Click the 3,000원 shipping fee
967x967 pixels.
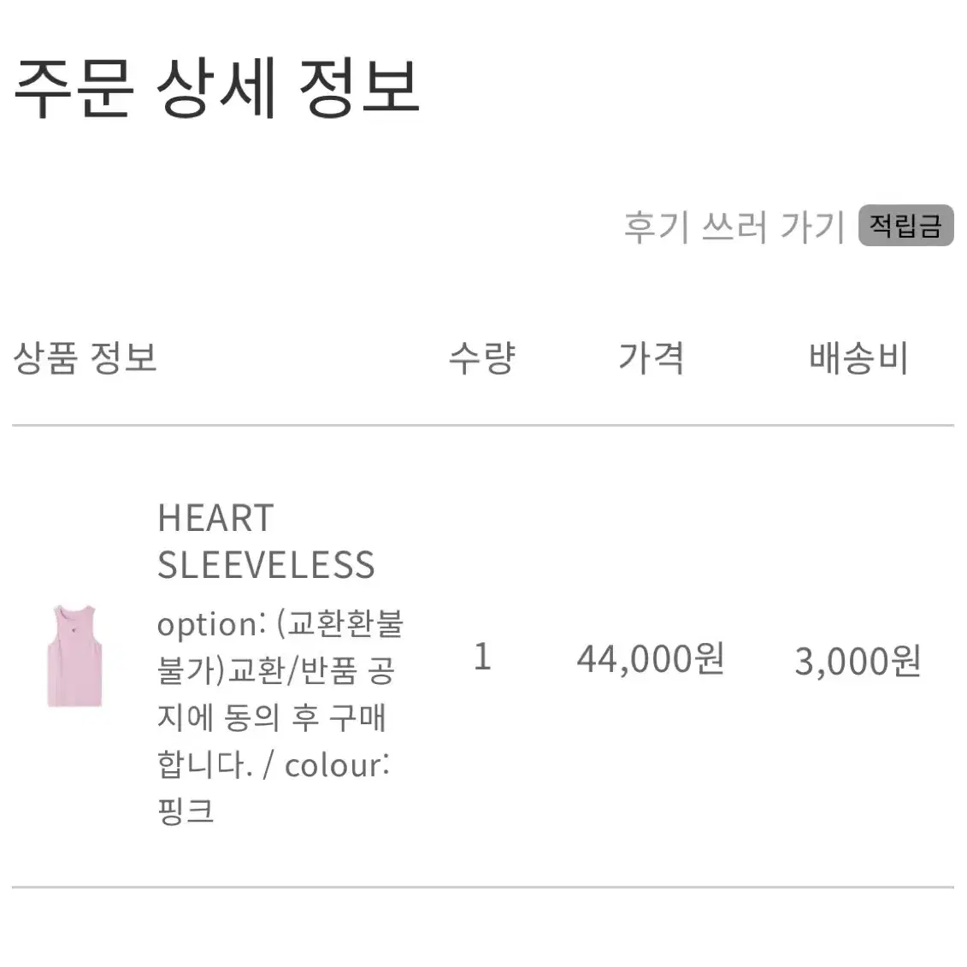(x=858, y=661)
